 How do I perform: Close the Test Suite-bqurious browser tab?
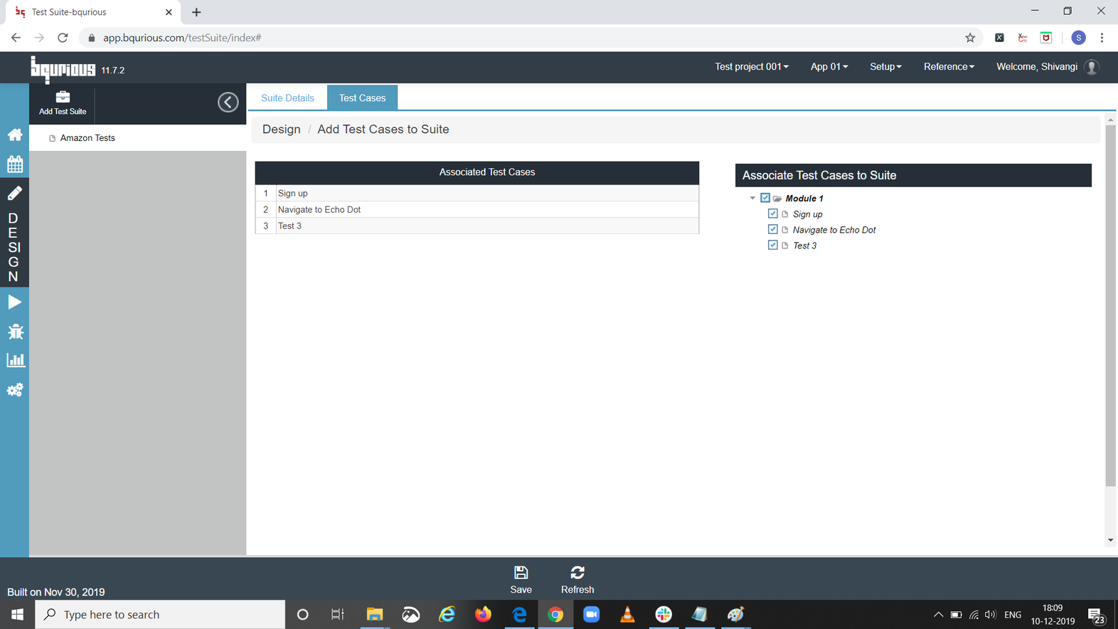(x=169, y=12)
